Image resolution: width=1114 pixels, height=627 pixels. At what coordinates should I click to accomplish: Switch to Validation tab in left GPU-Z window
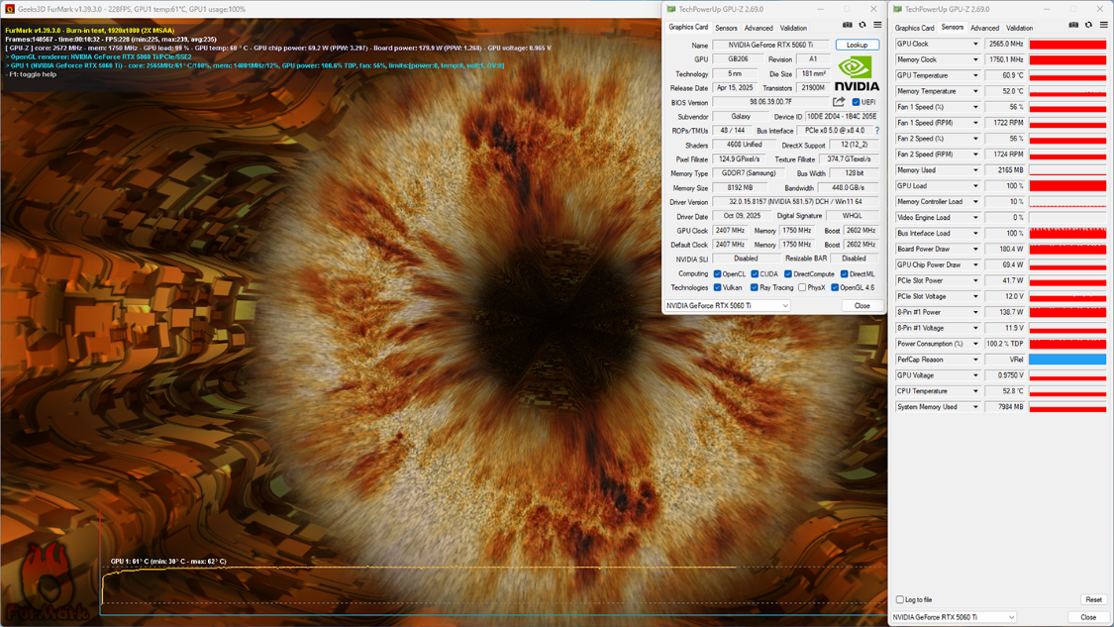coord(793,29)
